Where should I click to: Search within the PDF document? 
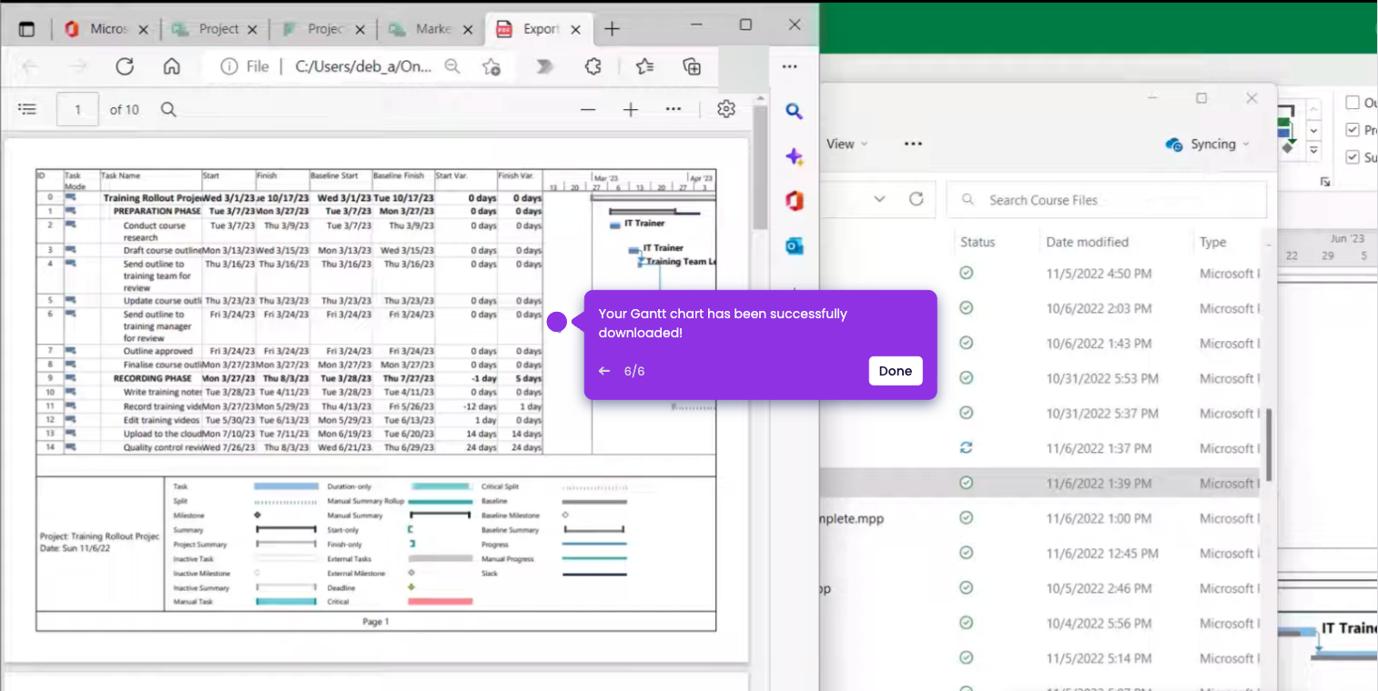click(168, 109)
